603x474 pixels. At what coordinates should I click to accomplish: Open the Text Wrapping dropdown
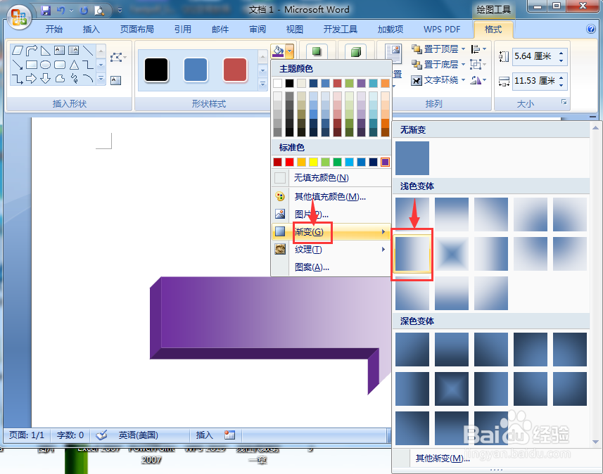[x=463, y=80]
